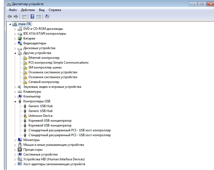214x170 pixels.
Task: Click the maia-ПК computer icon
Action: pos(15,24)
